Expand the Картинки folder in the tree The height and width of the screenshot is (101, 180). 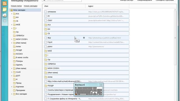click(x=12, y=87)
